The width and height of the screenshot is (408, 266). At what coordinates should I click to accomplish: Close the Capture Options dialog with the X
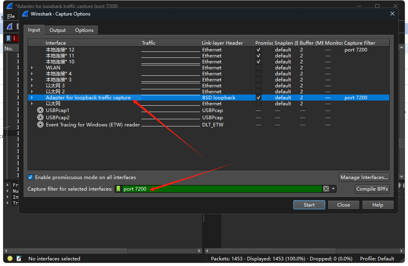(x=392, y=14)
